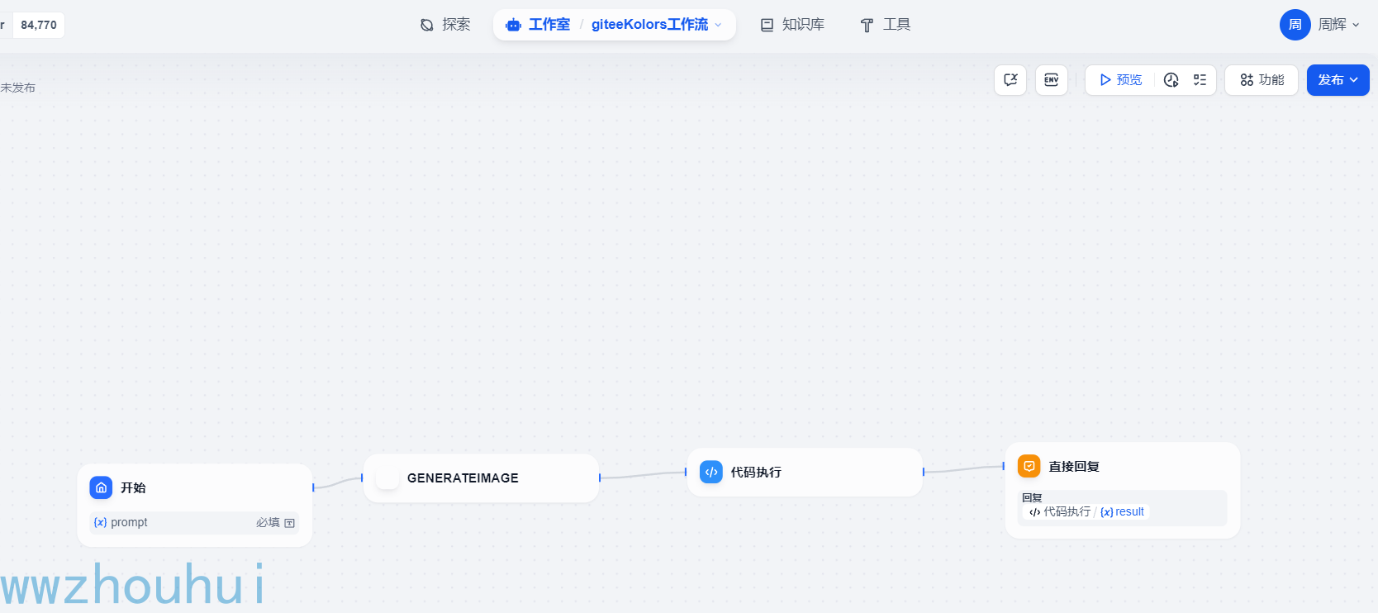The width and height of the screenshot is (1378, 613).
Task: Expand the 周辉 account menu
Action: [1338, 25]
